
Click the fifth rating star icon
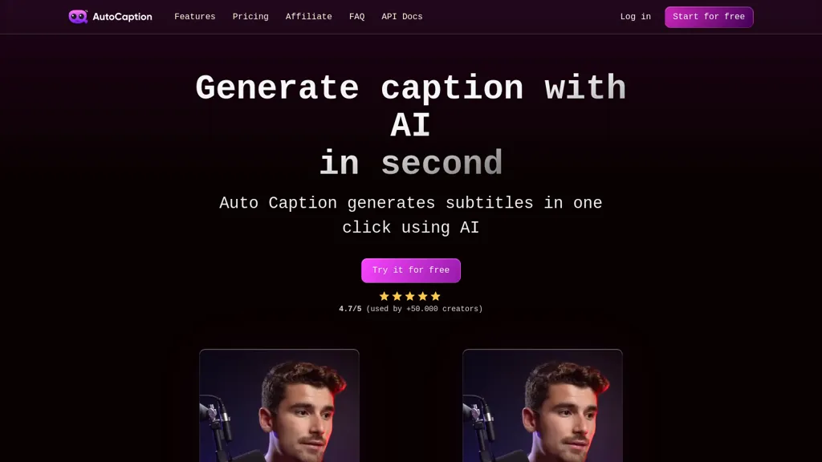436,297
